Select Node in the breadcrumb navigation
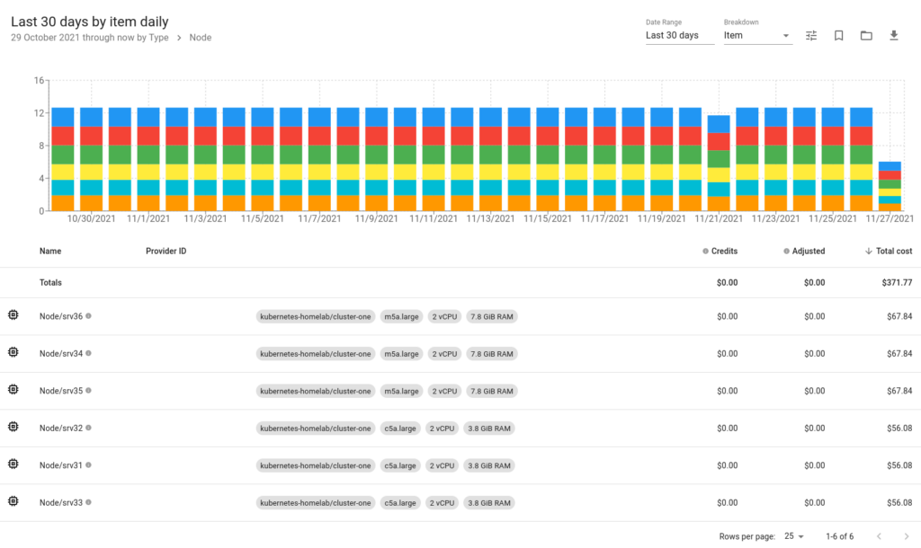Screen dimensions: 921x548 click(200, 38)
